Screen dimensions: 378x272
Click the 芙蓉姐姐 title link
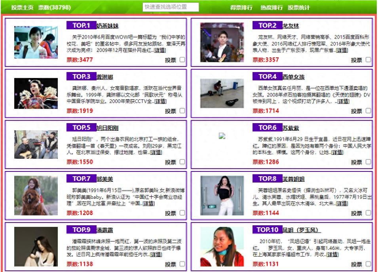coord(293,179)
